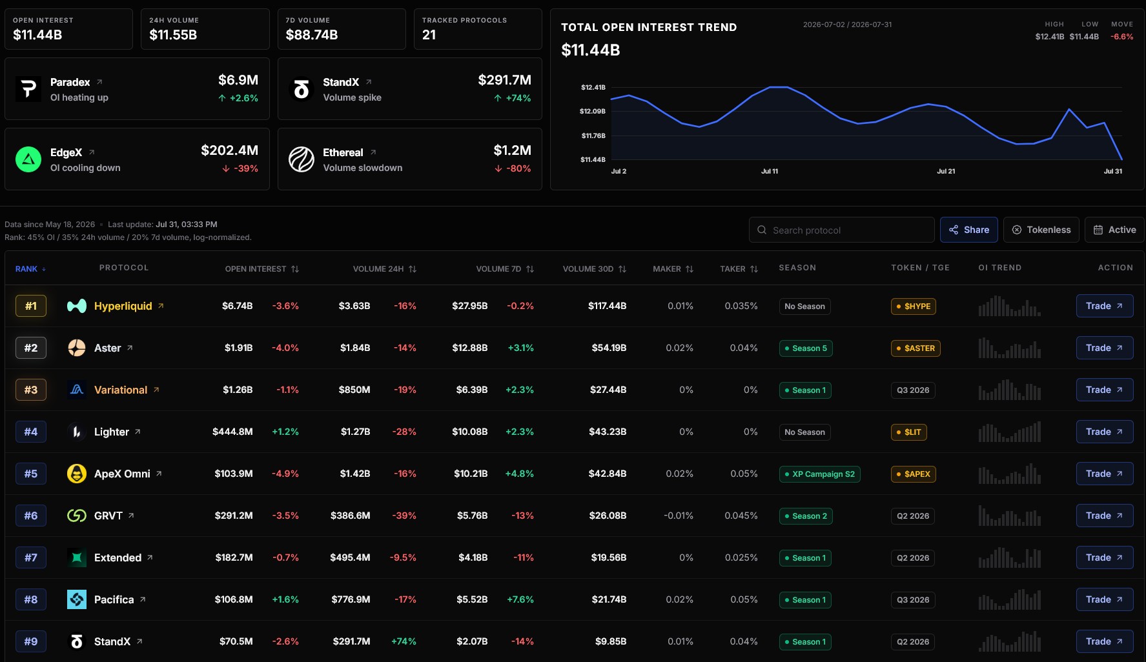The height and width of the screenshot is (662, 1146).
Task: Sort table by Taker fee
Action: click(739, 269)
